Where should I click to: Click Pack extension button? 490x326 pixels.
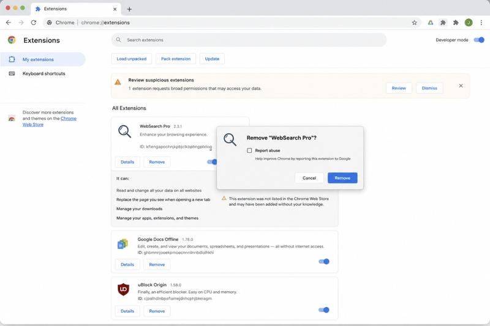click(176, 59)
